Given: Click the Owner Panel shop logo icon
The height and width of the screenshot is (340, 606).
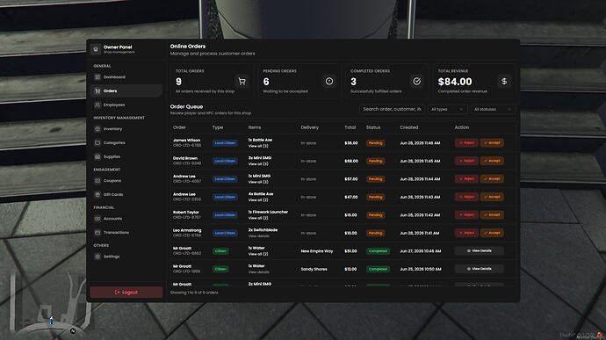Looking at the screenshot, I should coord(96,49).
